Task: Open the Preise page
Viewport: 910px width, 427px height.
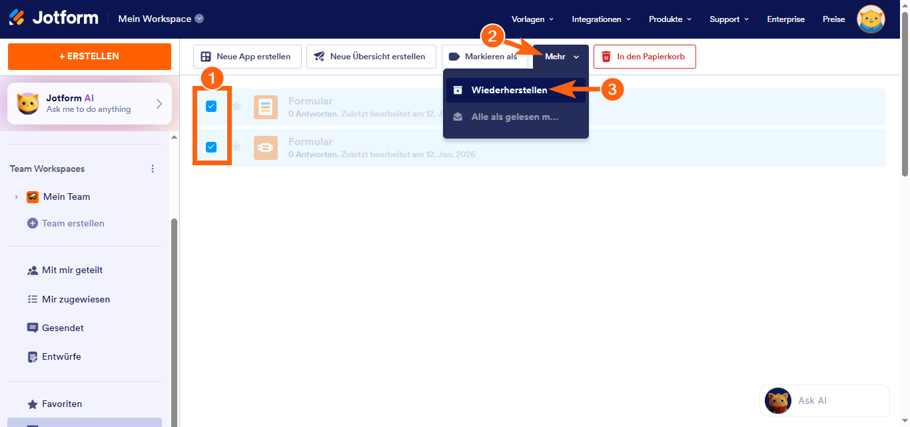Action: tap(833, 19)
